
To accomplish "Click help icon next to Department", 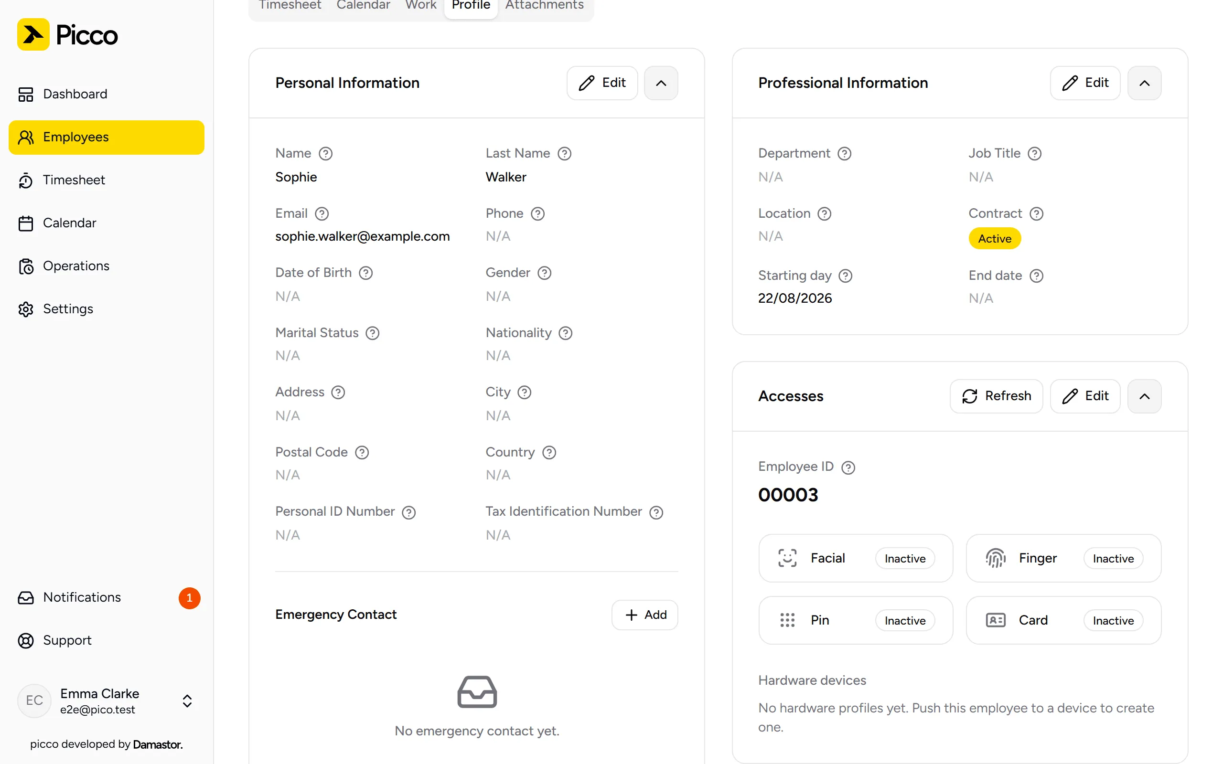I will click(845, 154).
